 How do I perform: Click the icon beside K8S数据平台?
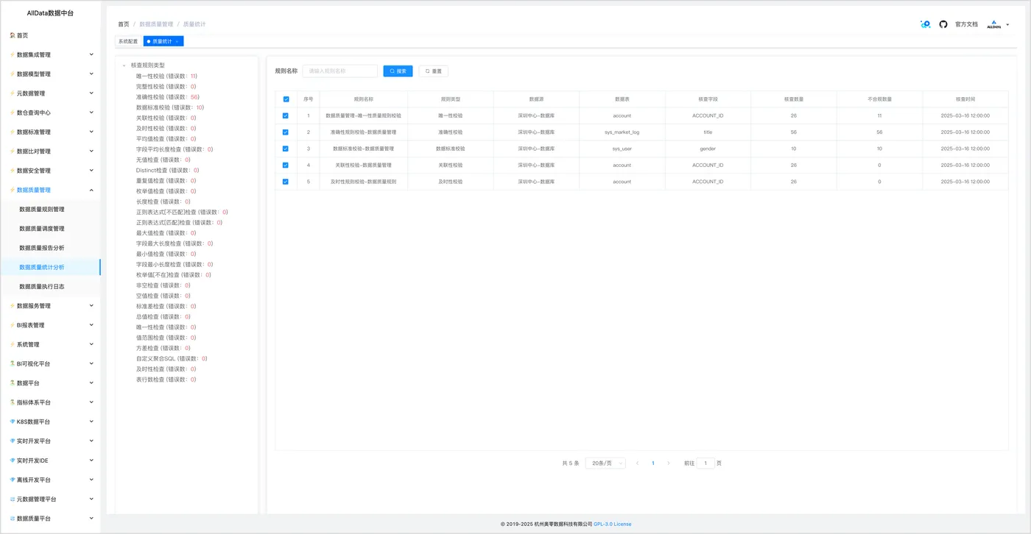(13, 421)
